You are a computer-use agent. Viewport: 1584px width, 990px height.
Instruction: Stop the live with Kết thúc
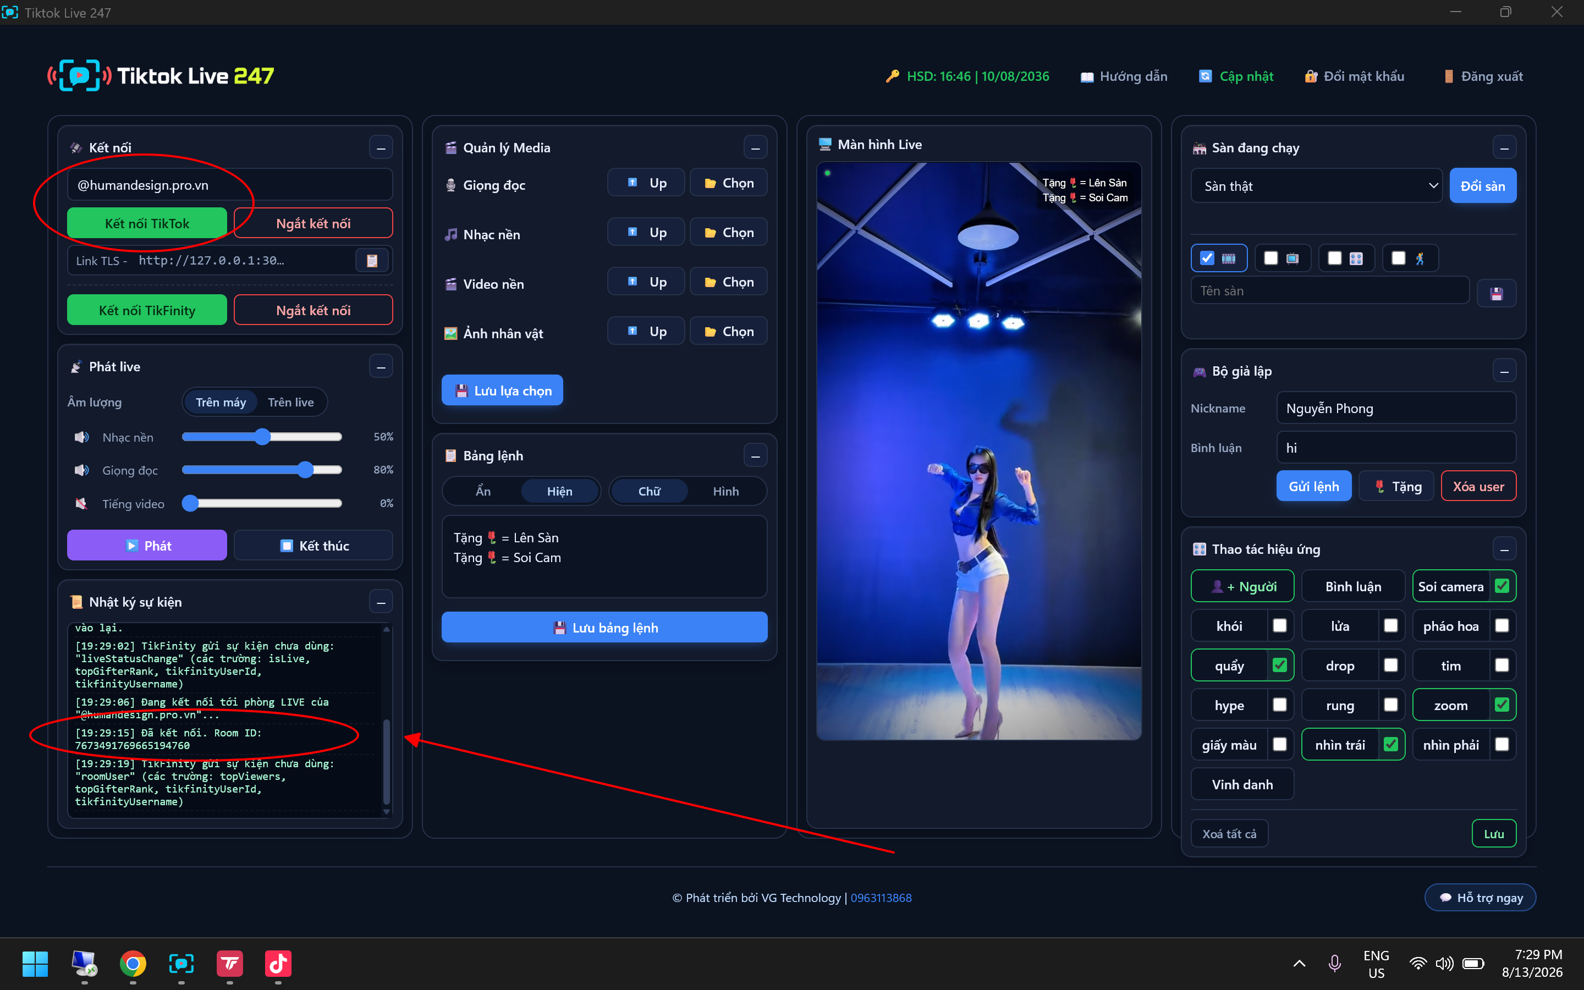pyautogui.click(x=313, y=546)
